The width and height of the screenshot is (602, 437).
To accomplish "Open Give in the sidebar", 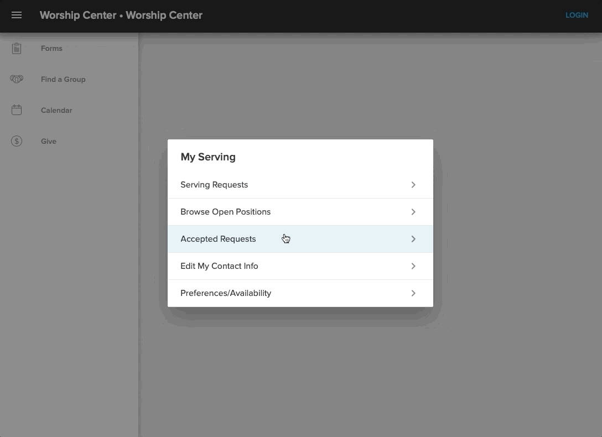I will tap(48, 141).
